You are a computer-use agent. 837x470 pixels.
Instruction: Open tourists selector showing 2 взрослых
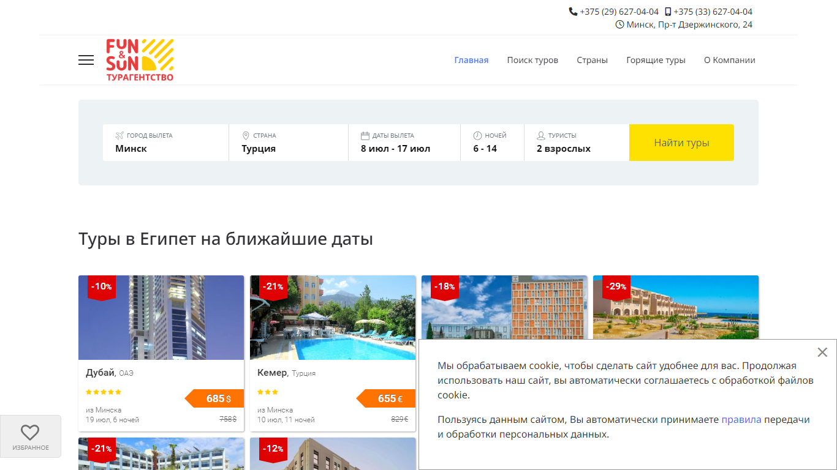(x=577, y=143)
